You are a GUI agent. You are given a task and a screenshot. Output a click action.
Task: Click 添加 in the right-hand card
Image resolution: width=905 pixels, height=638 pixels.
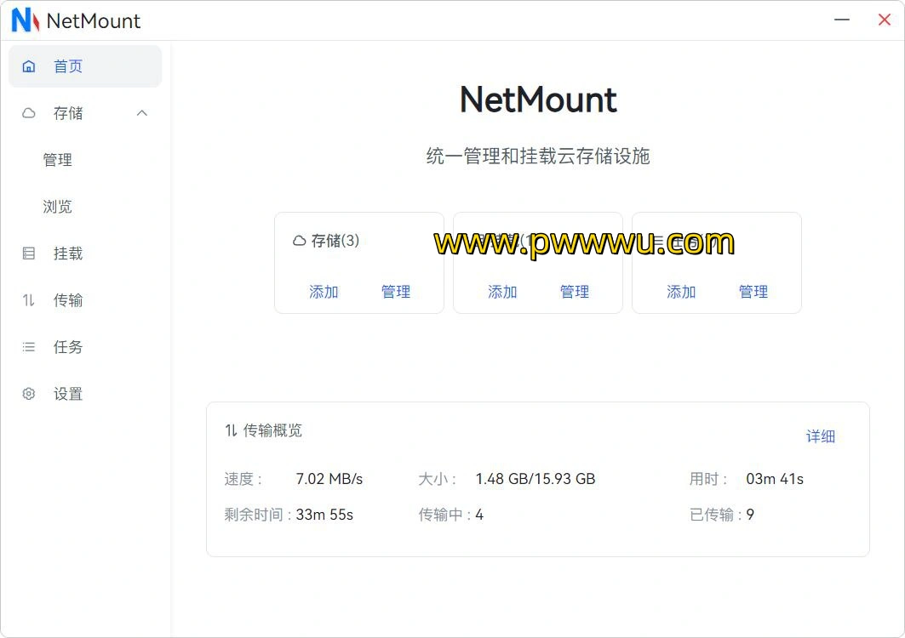(682, 292)
